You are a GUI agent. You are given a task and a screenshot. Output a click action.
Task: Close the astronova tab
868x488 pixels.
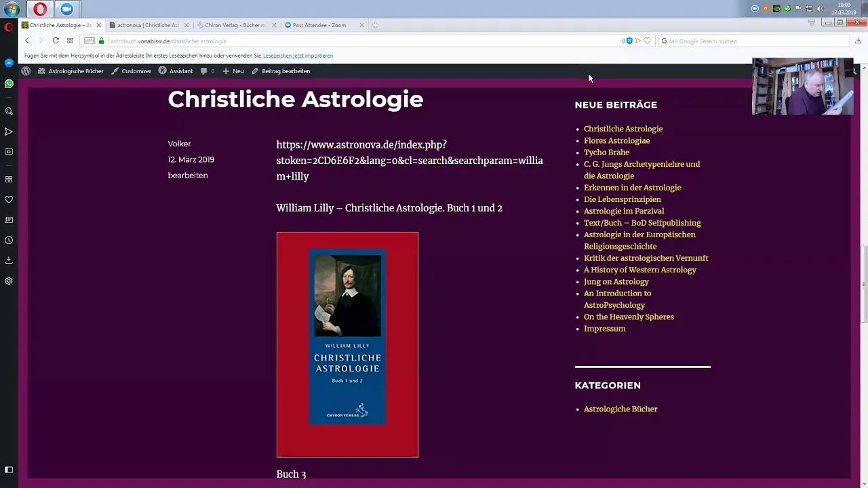coord(186,25)
